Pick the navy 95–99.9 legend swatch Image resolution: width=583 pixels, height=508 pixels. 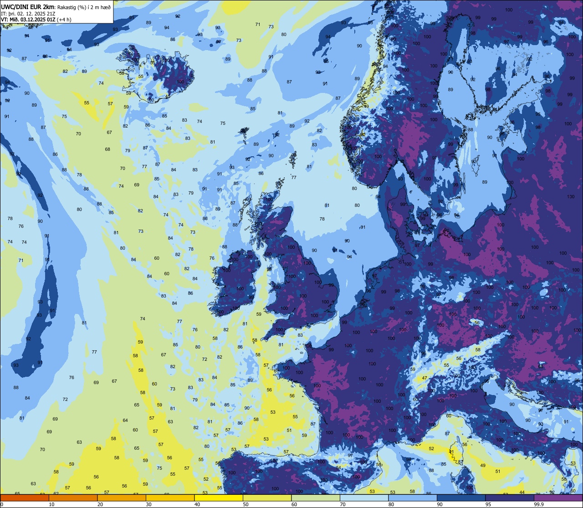coord(510,498)
